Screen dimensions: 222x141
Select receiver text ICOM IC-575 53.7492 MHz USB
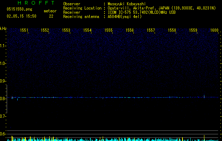(142, 12)
